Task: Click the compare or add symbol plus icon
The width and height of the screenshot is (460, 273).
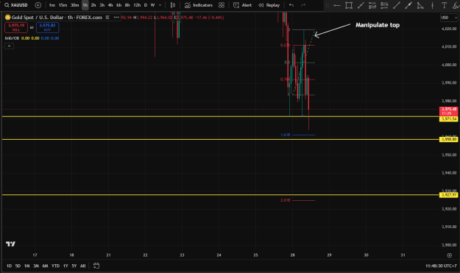Action: click(38, 5)
